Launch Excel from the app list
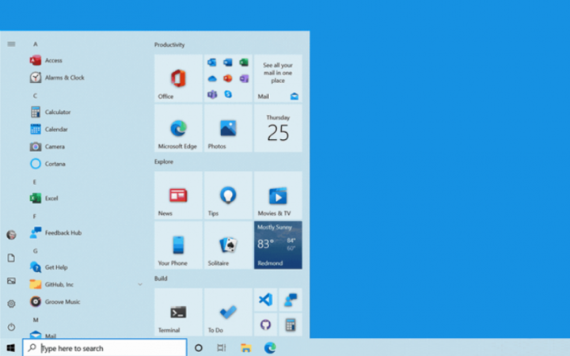This screenshot has height=356, width=570. (85, 198)
